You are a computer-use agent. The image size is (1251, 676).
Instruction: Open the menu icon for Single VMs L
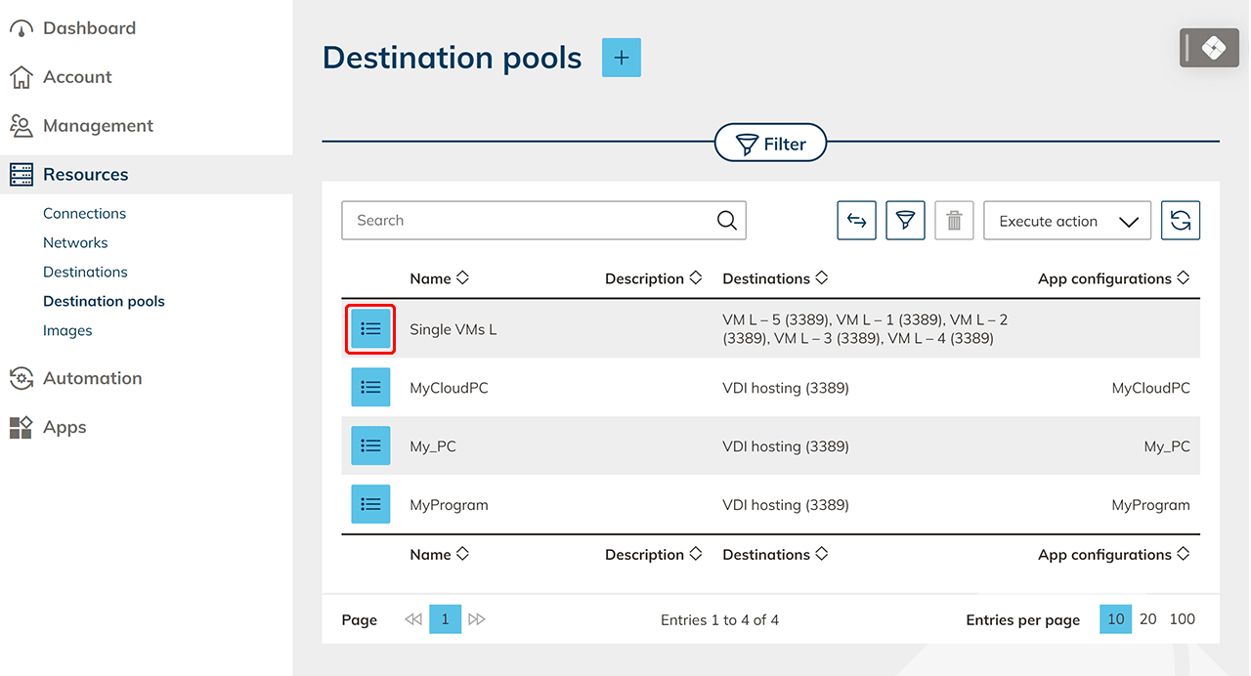point(370,329)
